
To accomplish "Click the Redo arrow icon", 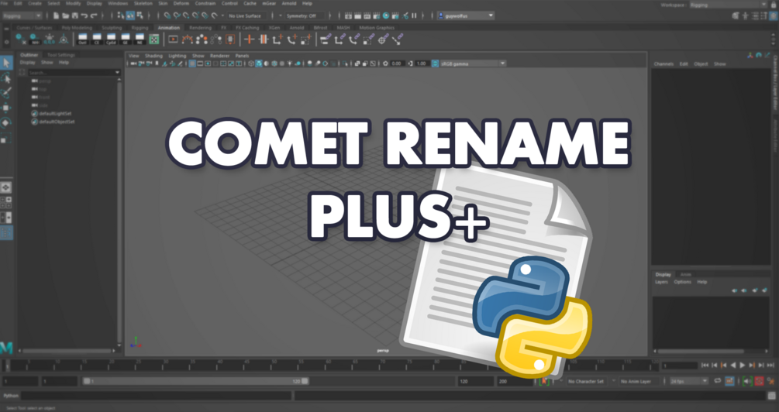I will click(94, 16).
